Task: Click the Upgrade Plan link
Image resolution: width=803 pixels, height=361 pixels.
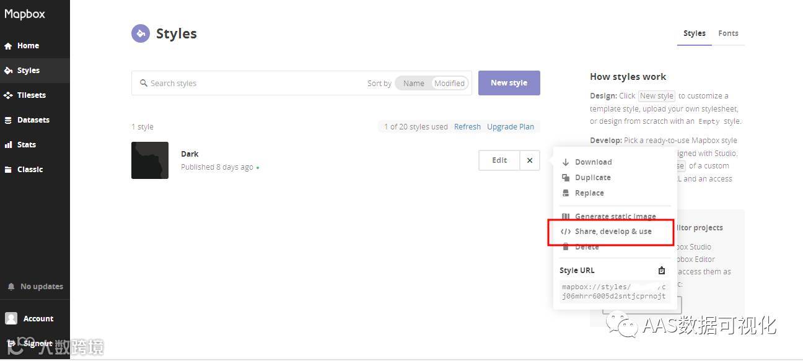Action: click(511, 127)
